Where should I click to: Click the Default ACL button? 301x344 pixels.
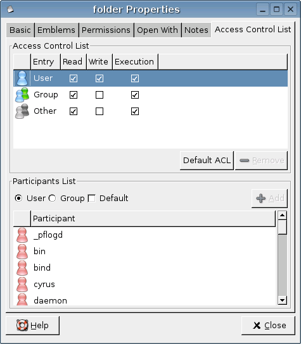tap(207, 161)
